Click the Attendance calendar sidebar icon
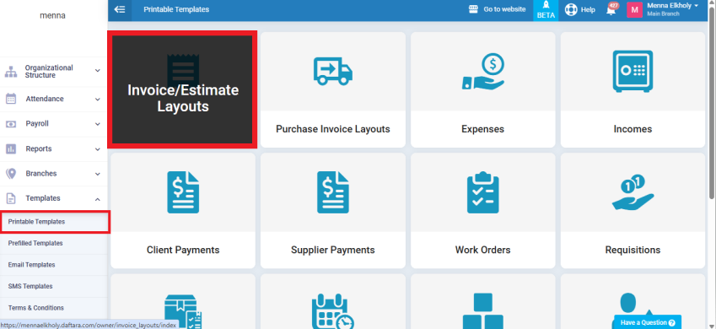 pyautogui.click(x=11, y=99)
